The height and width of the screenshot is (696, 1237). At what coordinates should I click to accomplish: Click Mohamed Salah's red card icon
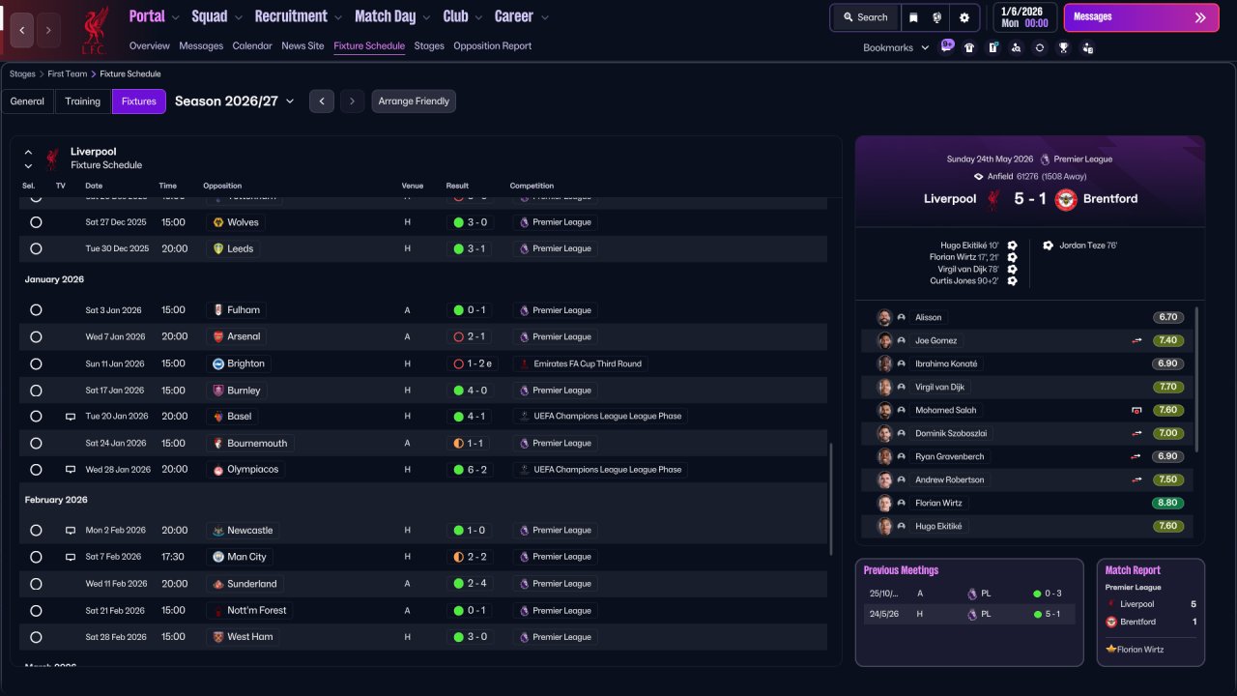[1136, 410]
